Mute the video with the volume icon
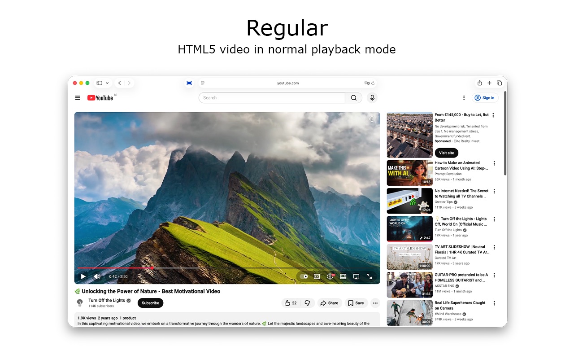The height and width of the screenshot is (359, 574). click(x=97, y=276)
